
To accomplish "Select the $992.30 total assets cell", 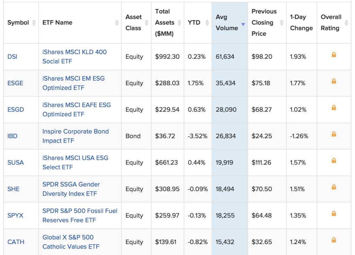I will pyautogui.click(x=167, y=57).
